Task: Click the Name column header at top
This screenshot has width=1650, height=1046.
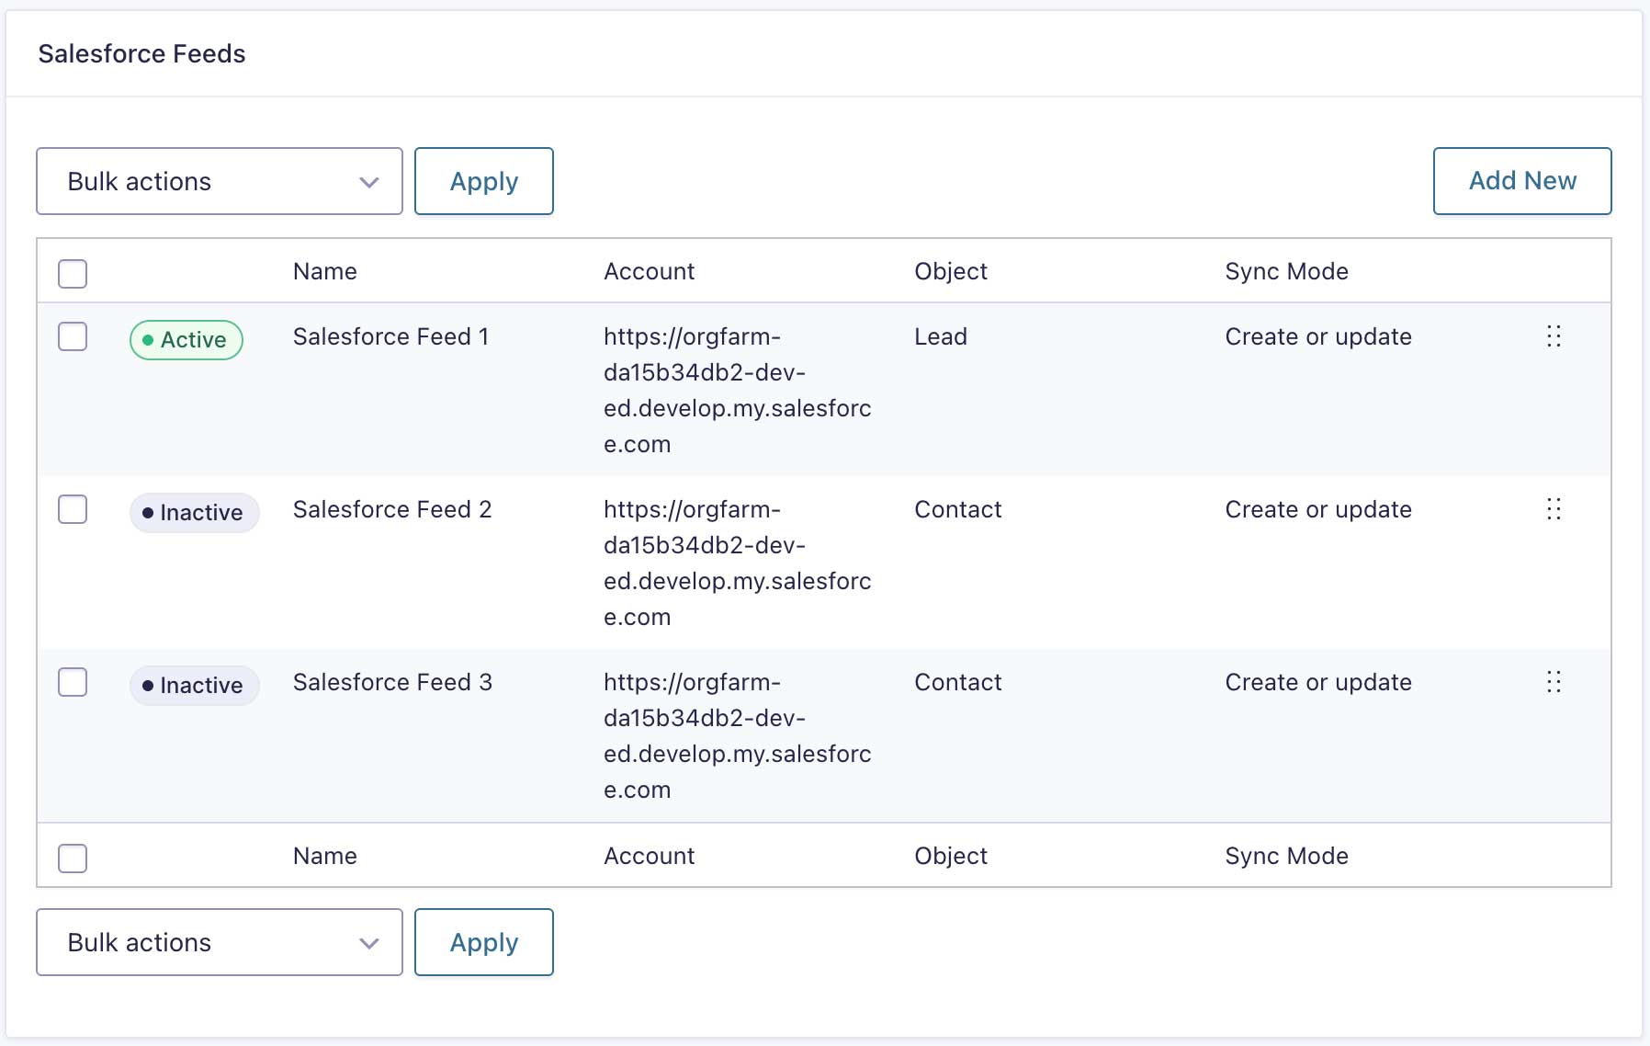Action: tap(325, 272)
